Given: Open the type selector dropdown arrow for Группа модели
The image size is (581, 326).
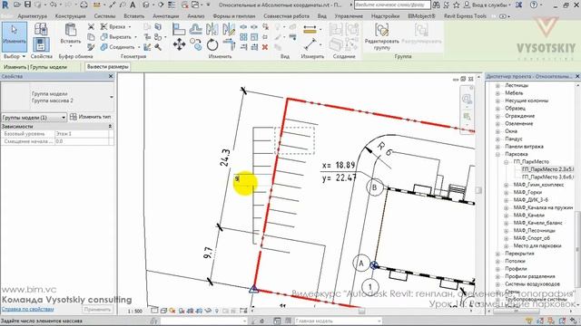Looking at the screenshot, I should point(111,97).
